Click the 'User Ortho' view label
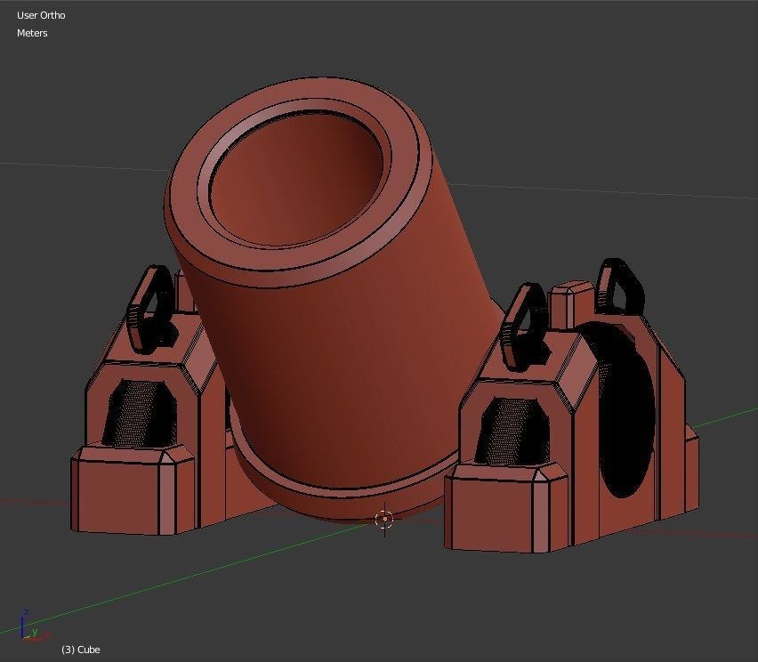 pos(41,15)
